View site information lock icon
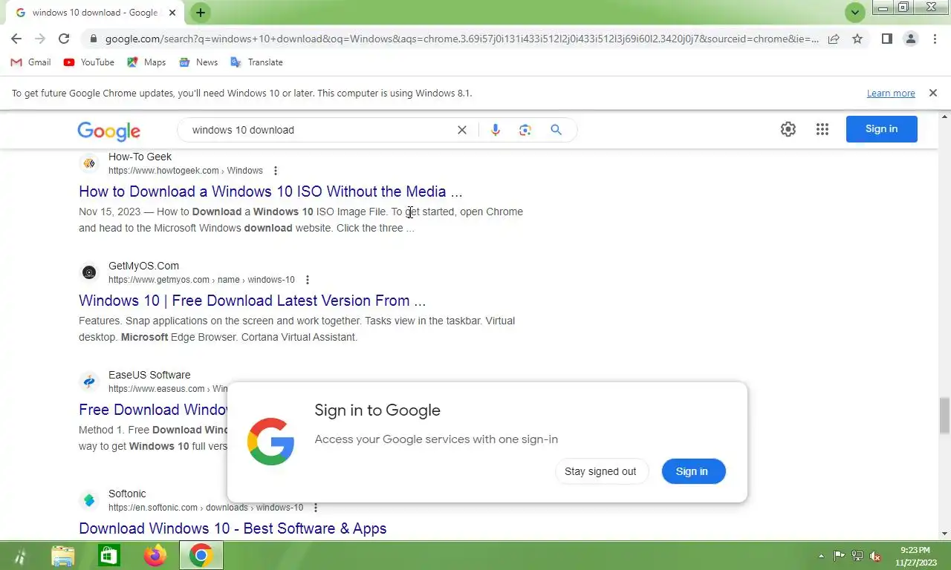Image resolution: width=951 pixels, height=570 pixels. tap(93, 39)
